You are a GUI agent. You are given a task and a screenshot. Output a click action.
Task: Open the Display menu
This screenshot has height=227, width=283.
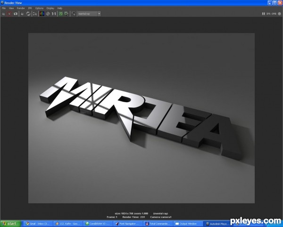[50, 9]
